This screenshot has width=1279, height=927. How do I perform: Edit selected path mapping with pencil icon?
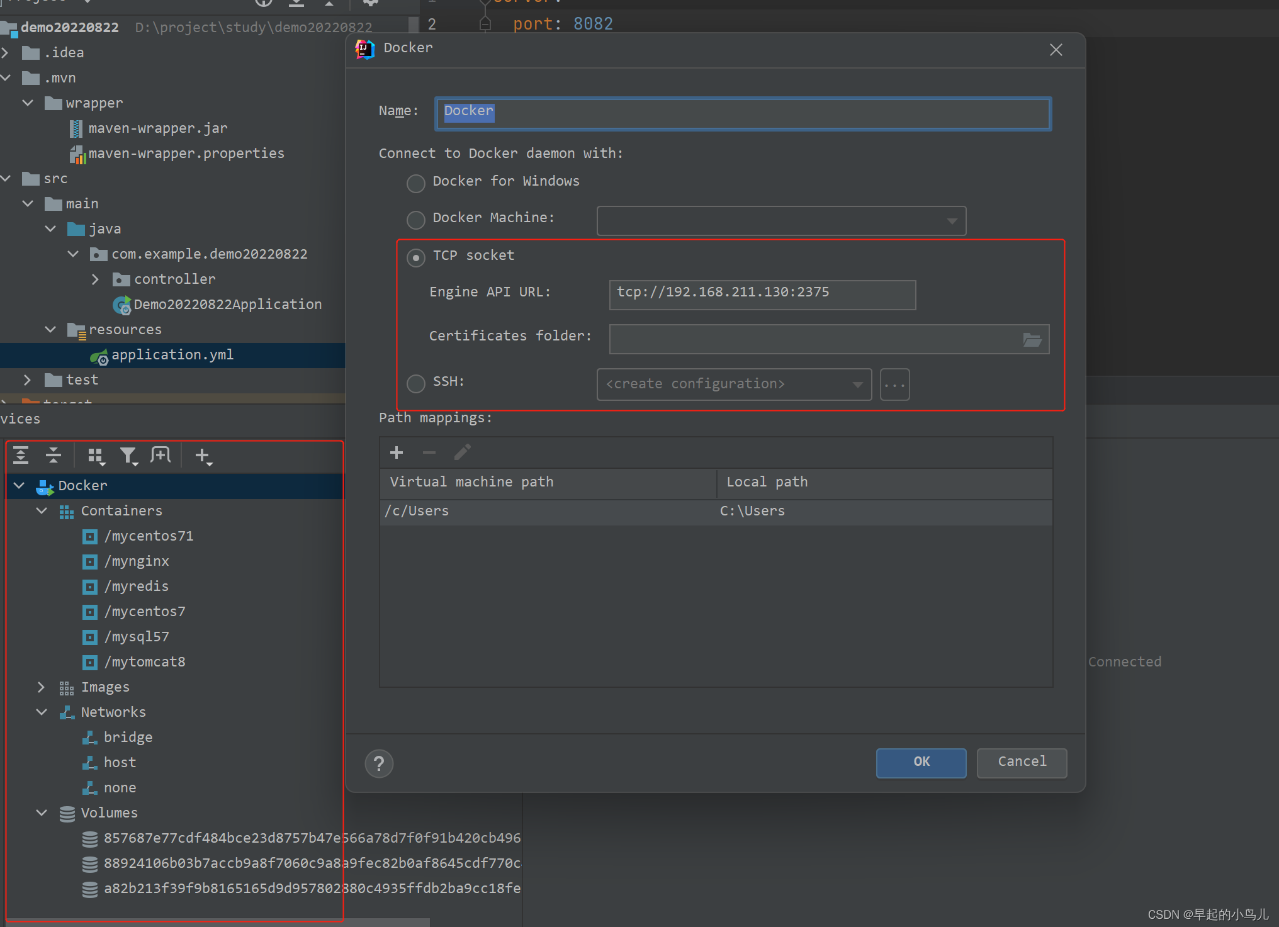[463, 452]
